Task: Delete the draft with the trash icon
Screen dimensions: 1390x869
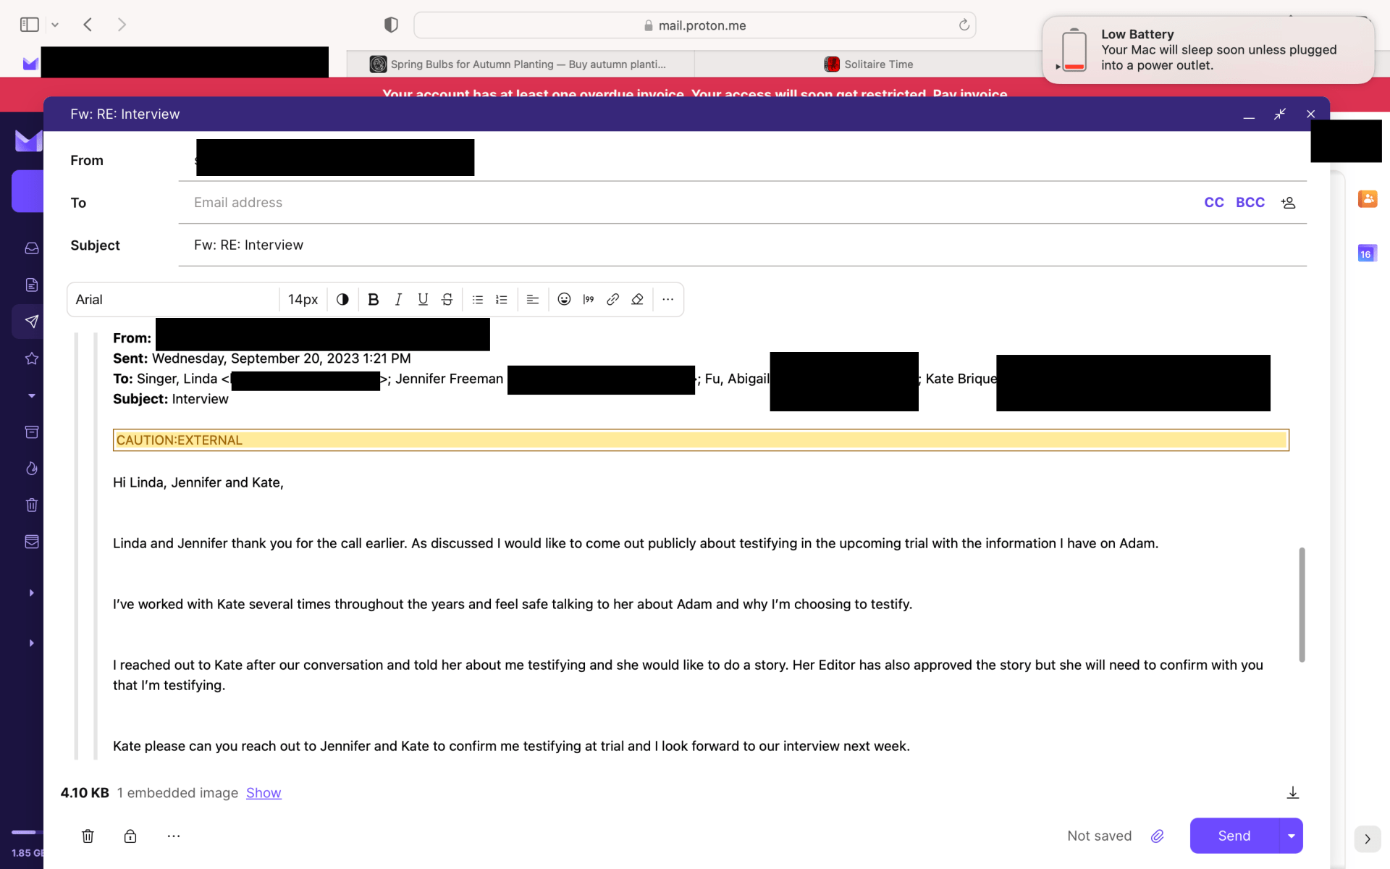Action: point(88,836)
